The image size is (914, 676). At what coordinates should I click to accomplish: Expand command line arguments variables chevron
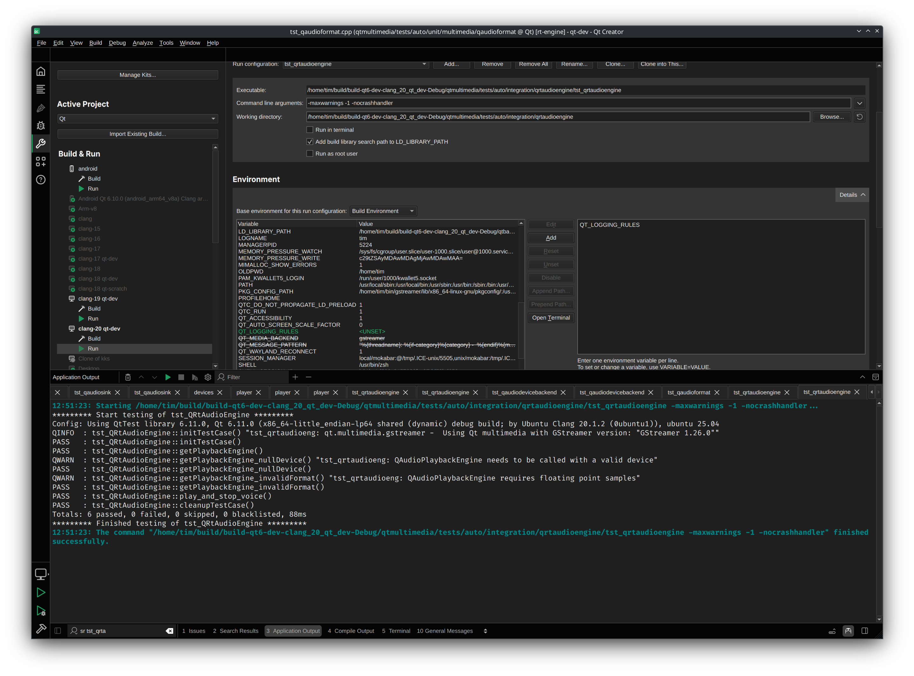click(x=860, y=103)
